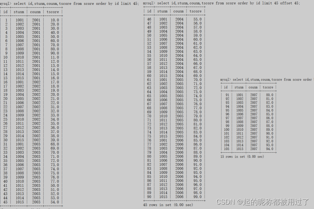Click the id cell with value 45
Screen dimensions: 314x209
(6, 202)
